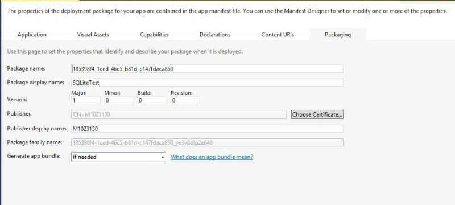Click the Publisher display name field
The width and height of the screenshot is (455, 205).
pyautogui.click(x=207, y=129)
